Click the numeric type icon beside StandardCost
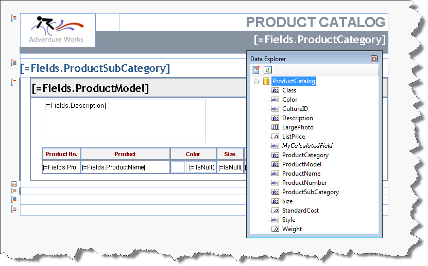The width and height of the screenshot is (428, 266). [275, 211]
